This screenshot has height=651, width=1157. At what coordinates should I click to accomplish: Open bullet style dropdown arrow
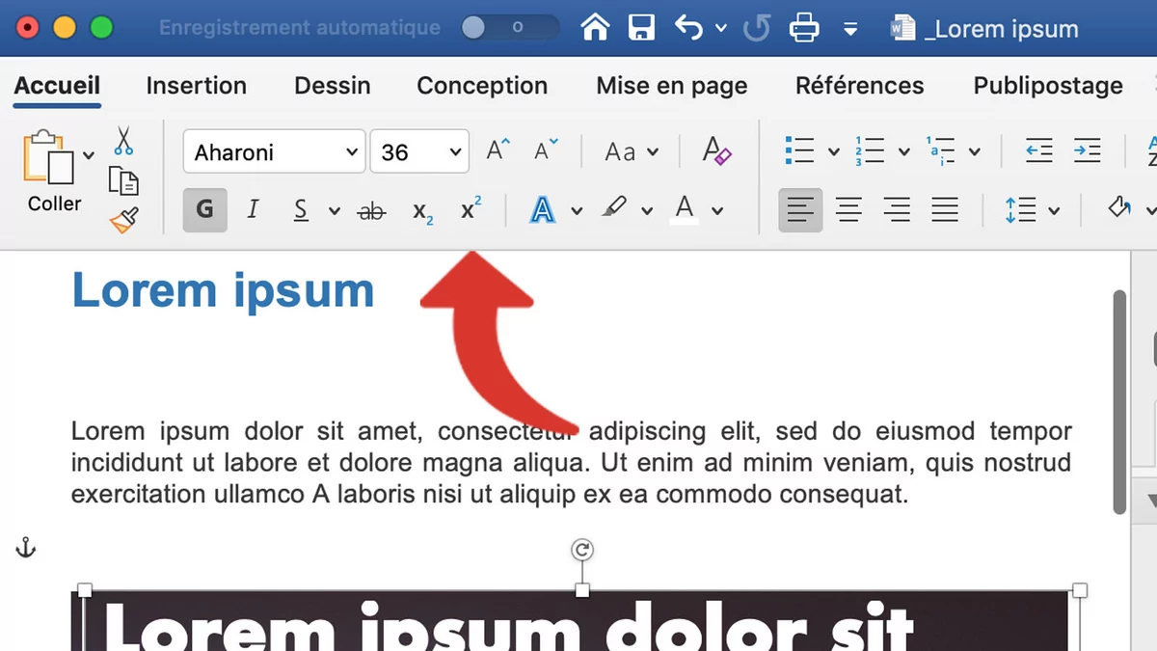[x=834, y=151]
